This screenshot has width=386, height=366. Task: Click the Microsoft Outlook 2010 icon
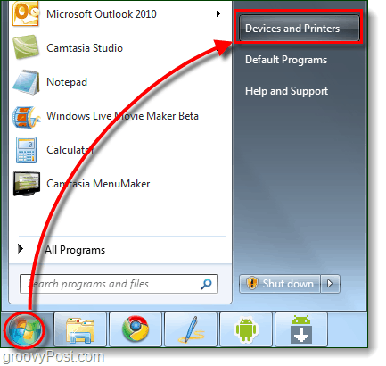(x=26, y=13)
